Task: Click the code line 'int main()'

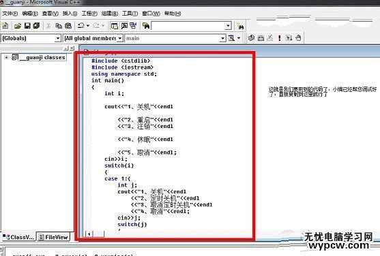Action: (x=108, y=80)
